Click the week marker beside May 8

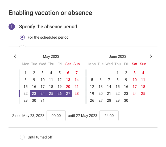click(19, 80)
